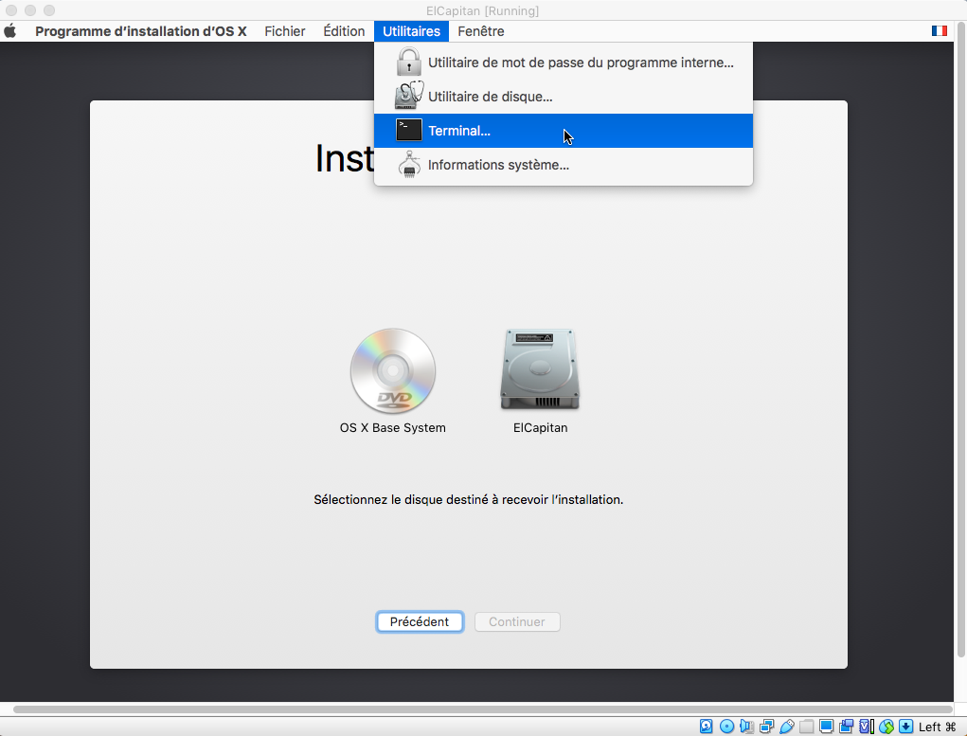Screen dimensions: 967x736
Task: Click the French flag input-source icon
Action: tap(939, 31)
